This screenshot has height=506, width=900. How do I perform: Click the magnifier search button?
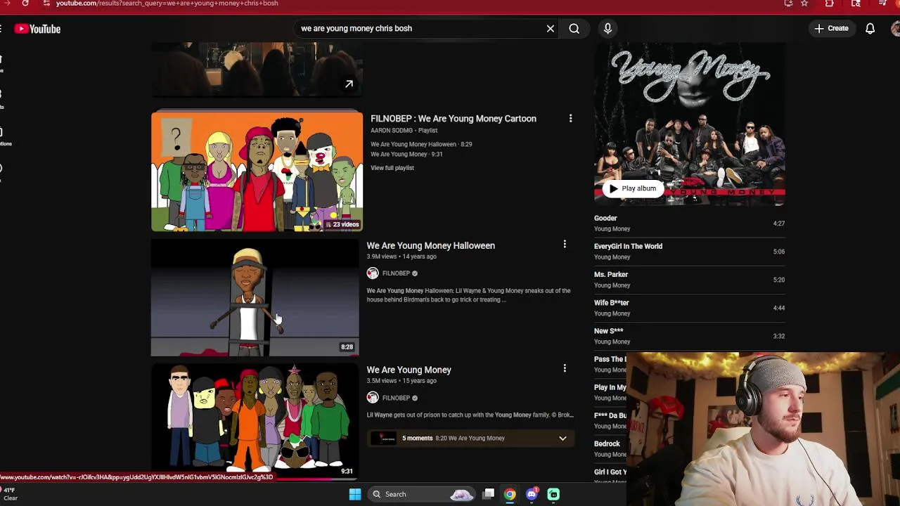coord(574,29)
